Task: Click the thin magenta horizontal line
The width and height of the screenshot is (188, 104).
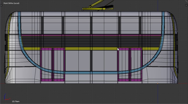Action: pos(91,35)
